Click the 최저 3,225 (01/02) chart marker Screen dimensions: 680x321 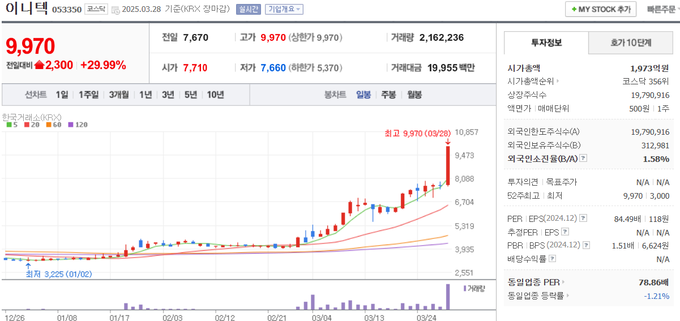[x=59, y=274]
